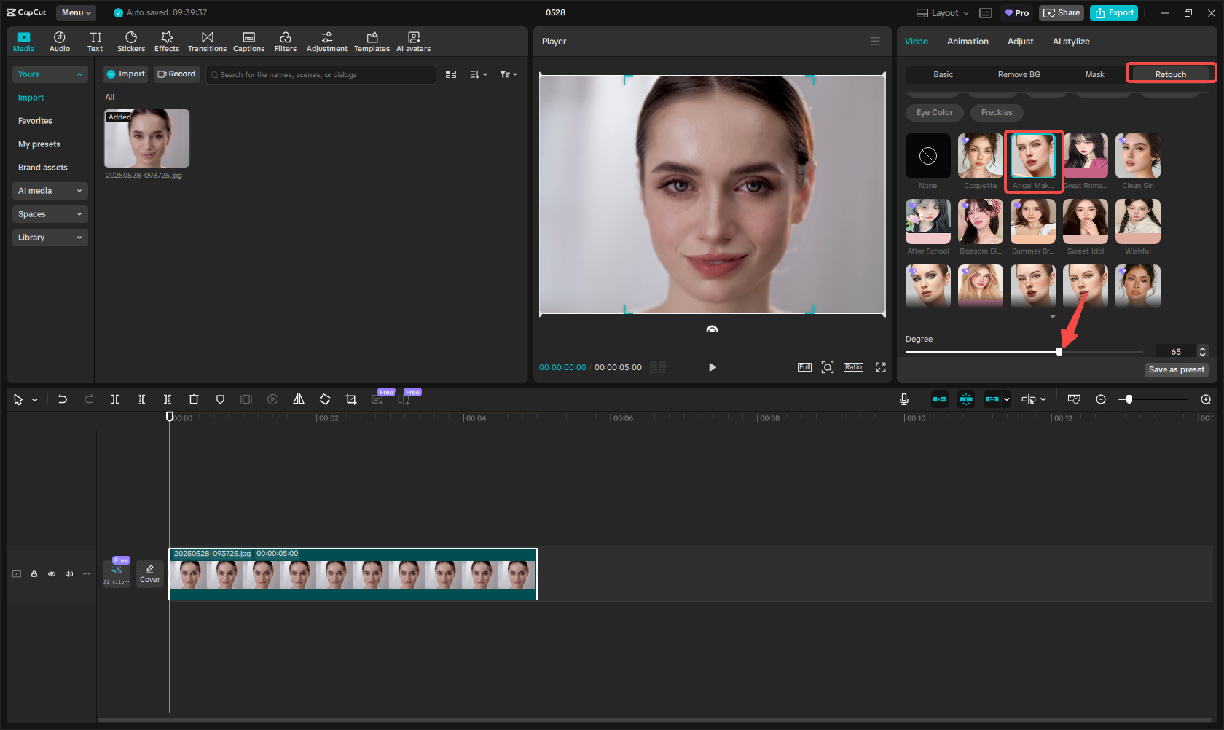The height and width of the screenshot is (730, 1224).
Task: Click the Save as preset button
Action: pos(1177,370)
